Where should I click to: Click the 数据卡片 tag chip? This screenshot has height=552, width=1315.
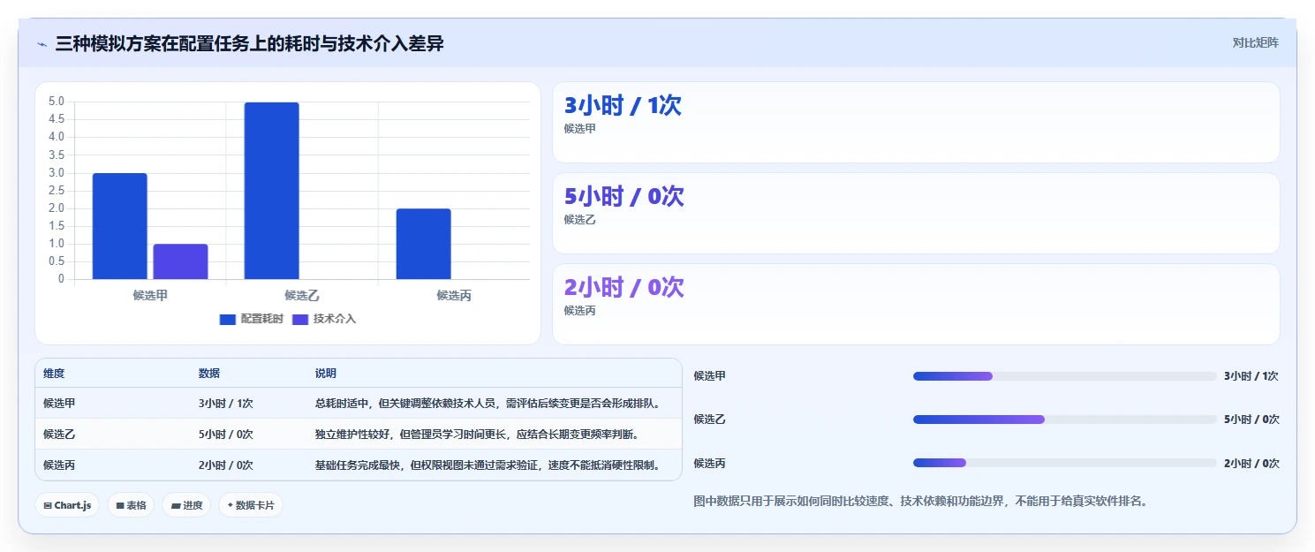click(251, 505)
